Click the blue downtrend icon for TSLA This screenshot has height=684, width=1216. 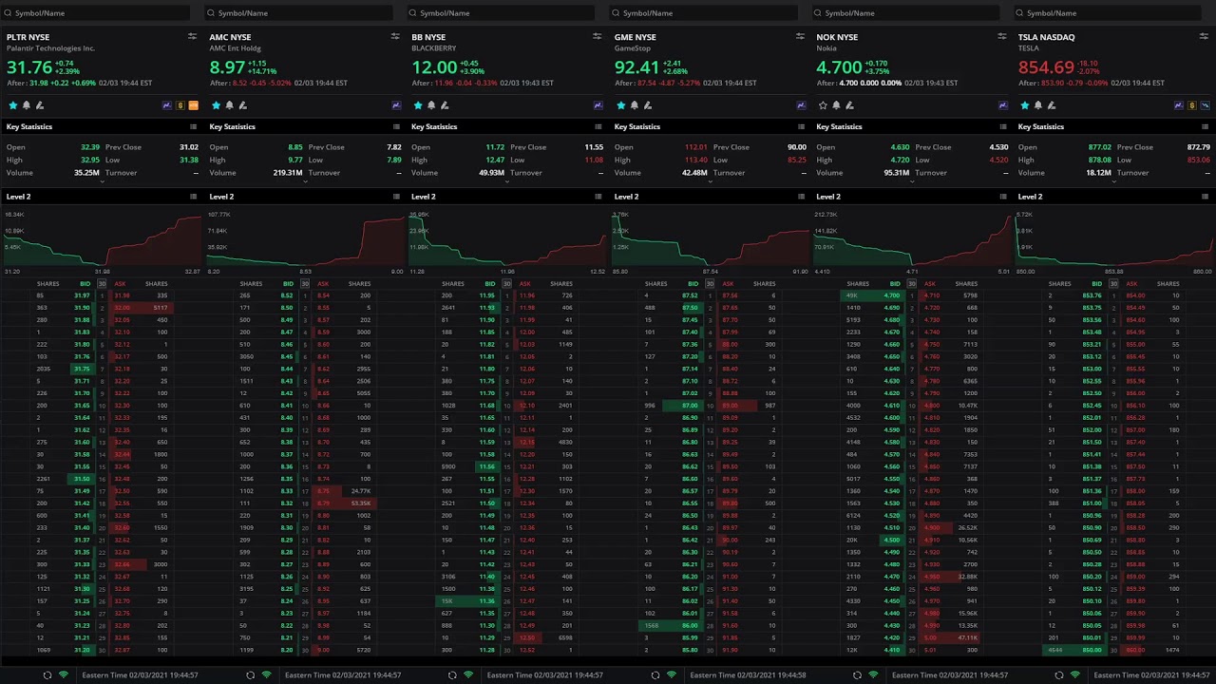pos(1206,105)
